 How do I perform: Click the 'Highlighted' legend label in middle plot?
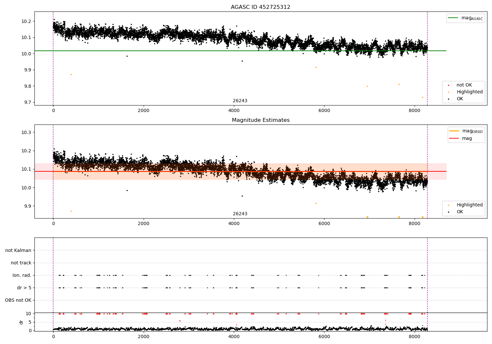pyautogui.click(x=469, y=205)
